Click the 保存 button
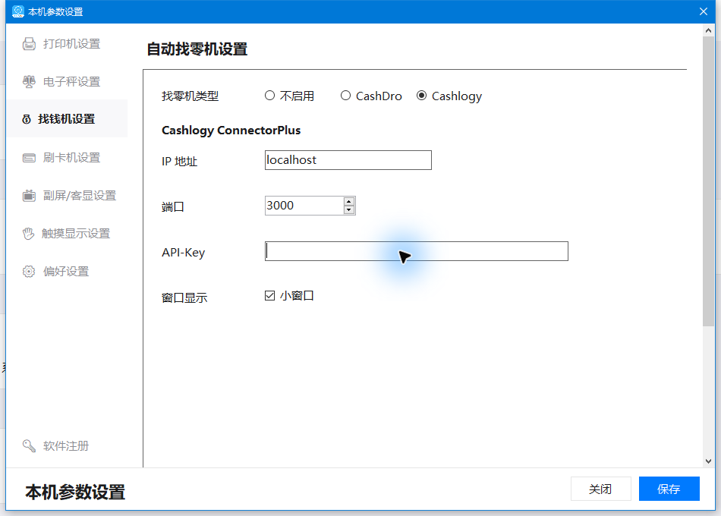This screenshot has width=721, height=516. (669, 489)
